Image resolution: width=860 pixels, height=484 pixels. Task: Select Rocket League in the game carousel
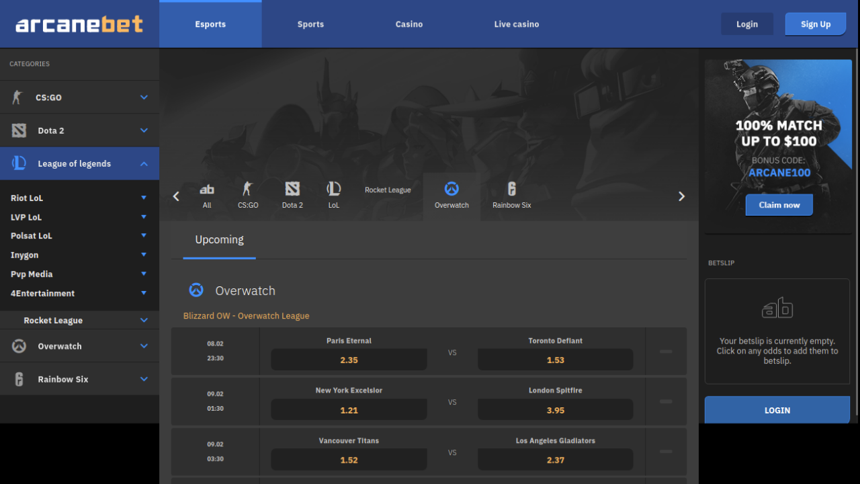[x=388, y=190]
